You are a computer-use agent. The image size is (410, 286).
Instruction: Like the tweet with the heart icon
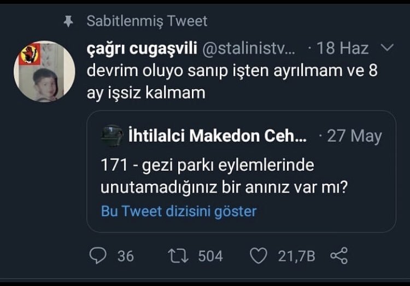258,255
